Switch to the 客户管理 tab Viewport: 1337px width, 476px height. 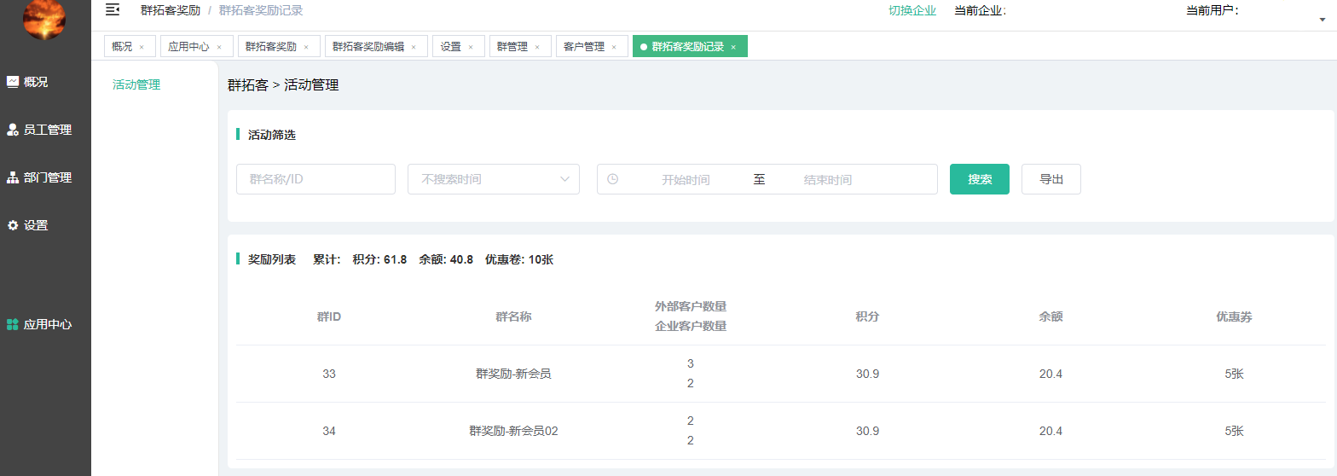point(584,47)
